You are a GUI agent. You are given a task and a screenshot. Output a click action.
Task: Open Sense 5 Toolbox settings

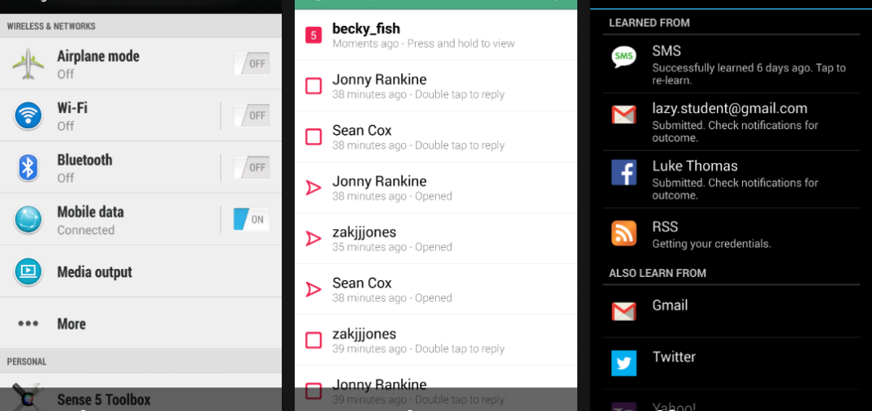(x=104, y=399)
